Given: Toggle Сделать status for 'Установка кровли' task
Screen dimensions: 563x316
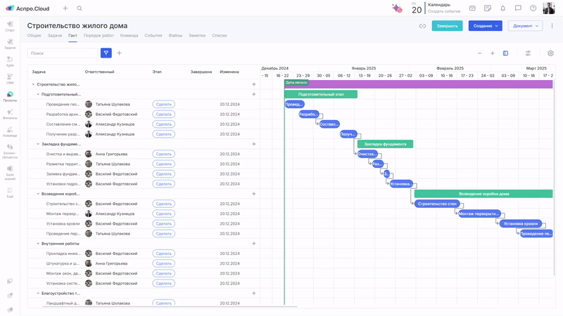Looking at the screenshot, I should (163, 223).
